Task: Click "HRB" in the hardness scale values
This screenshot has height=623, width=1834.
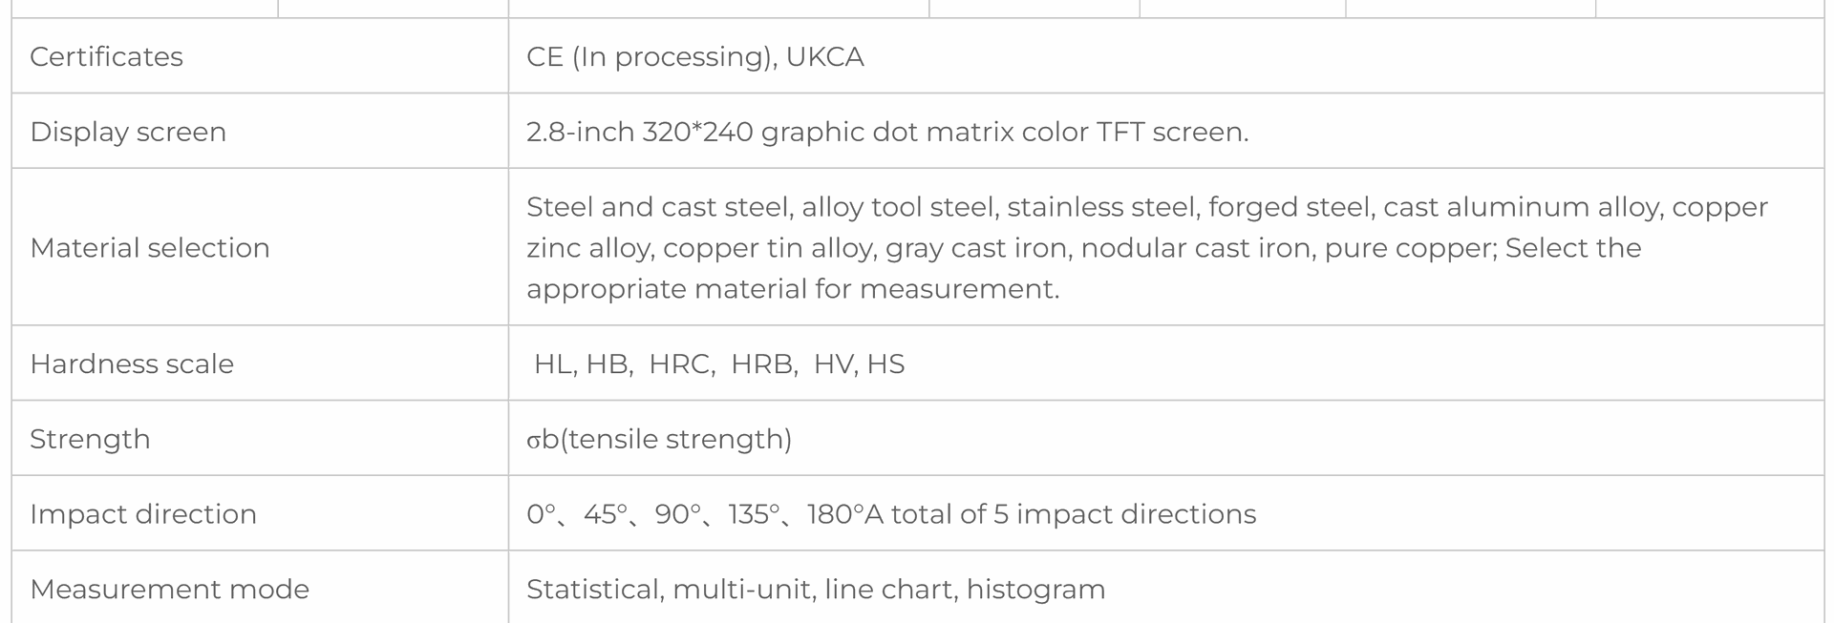Action: point(762,364)
